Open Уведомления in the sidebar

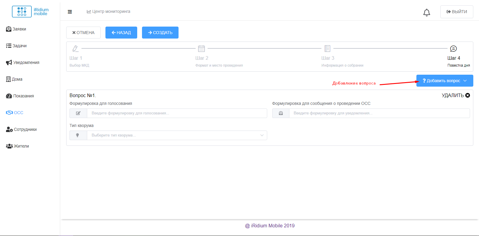(23, 62)
